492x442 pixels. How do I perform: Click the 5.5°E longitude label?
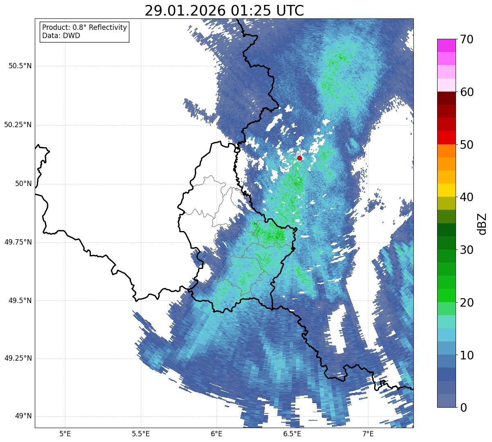(x=141, y=433)
